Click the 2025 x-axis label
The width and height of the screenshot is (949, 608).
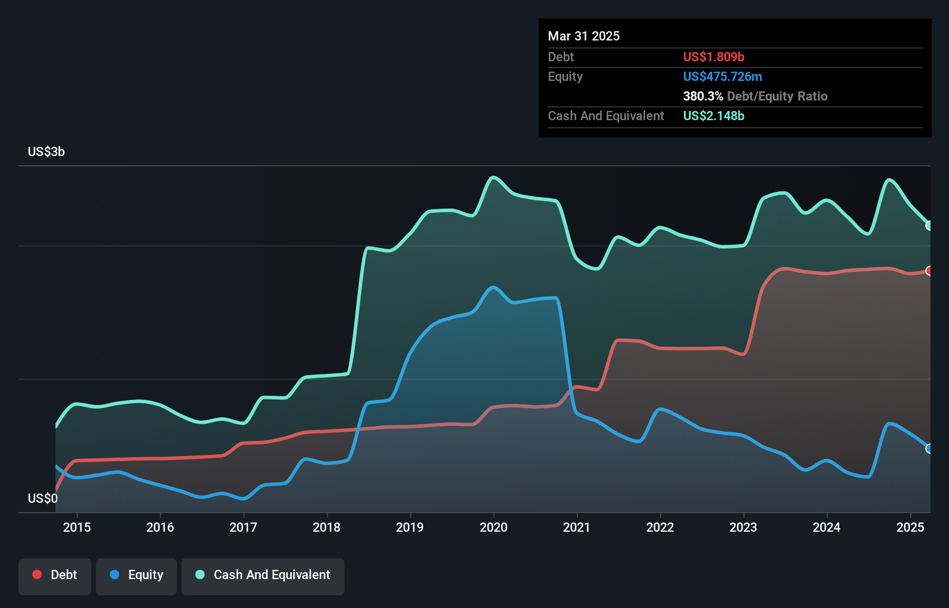[910, 527]
